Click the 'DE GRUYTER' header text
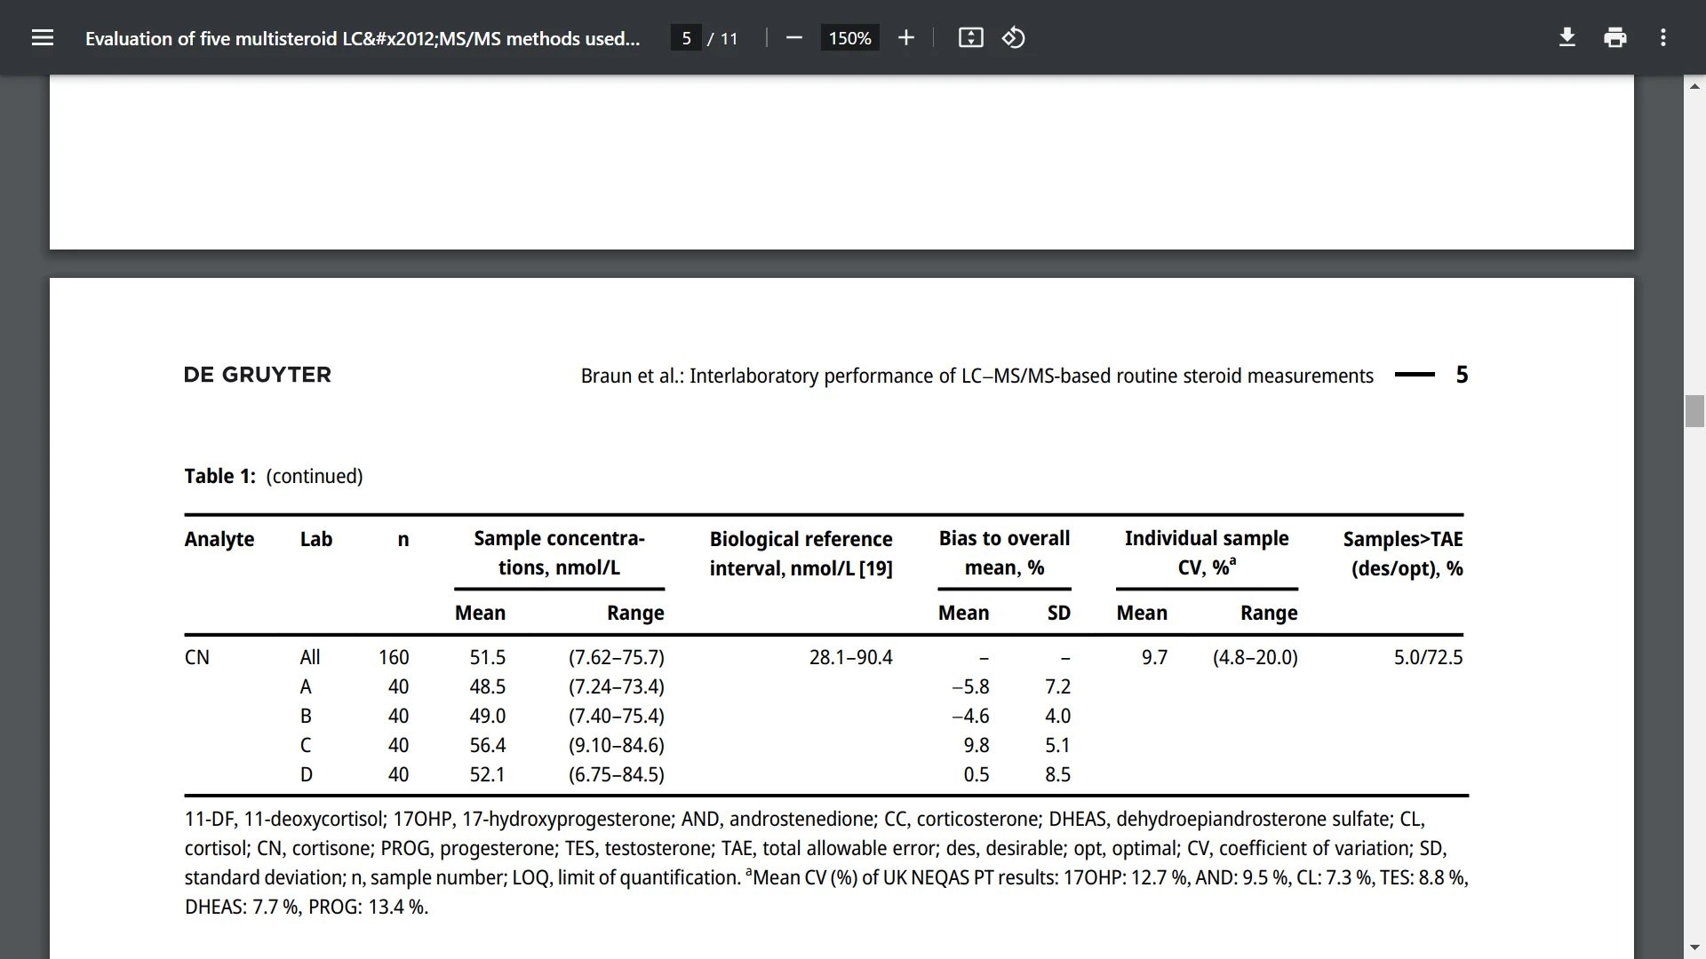Image resolution: width=1706 pixels, height=959 pixels. pos(257,375)
